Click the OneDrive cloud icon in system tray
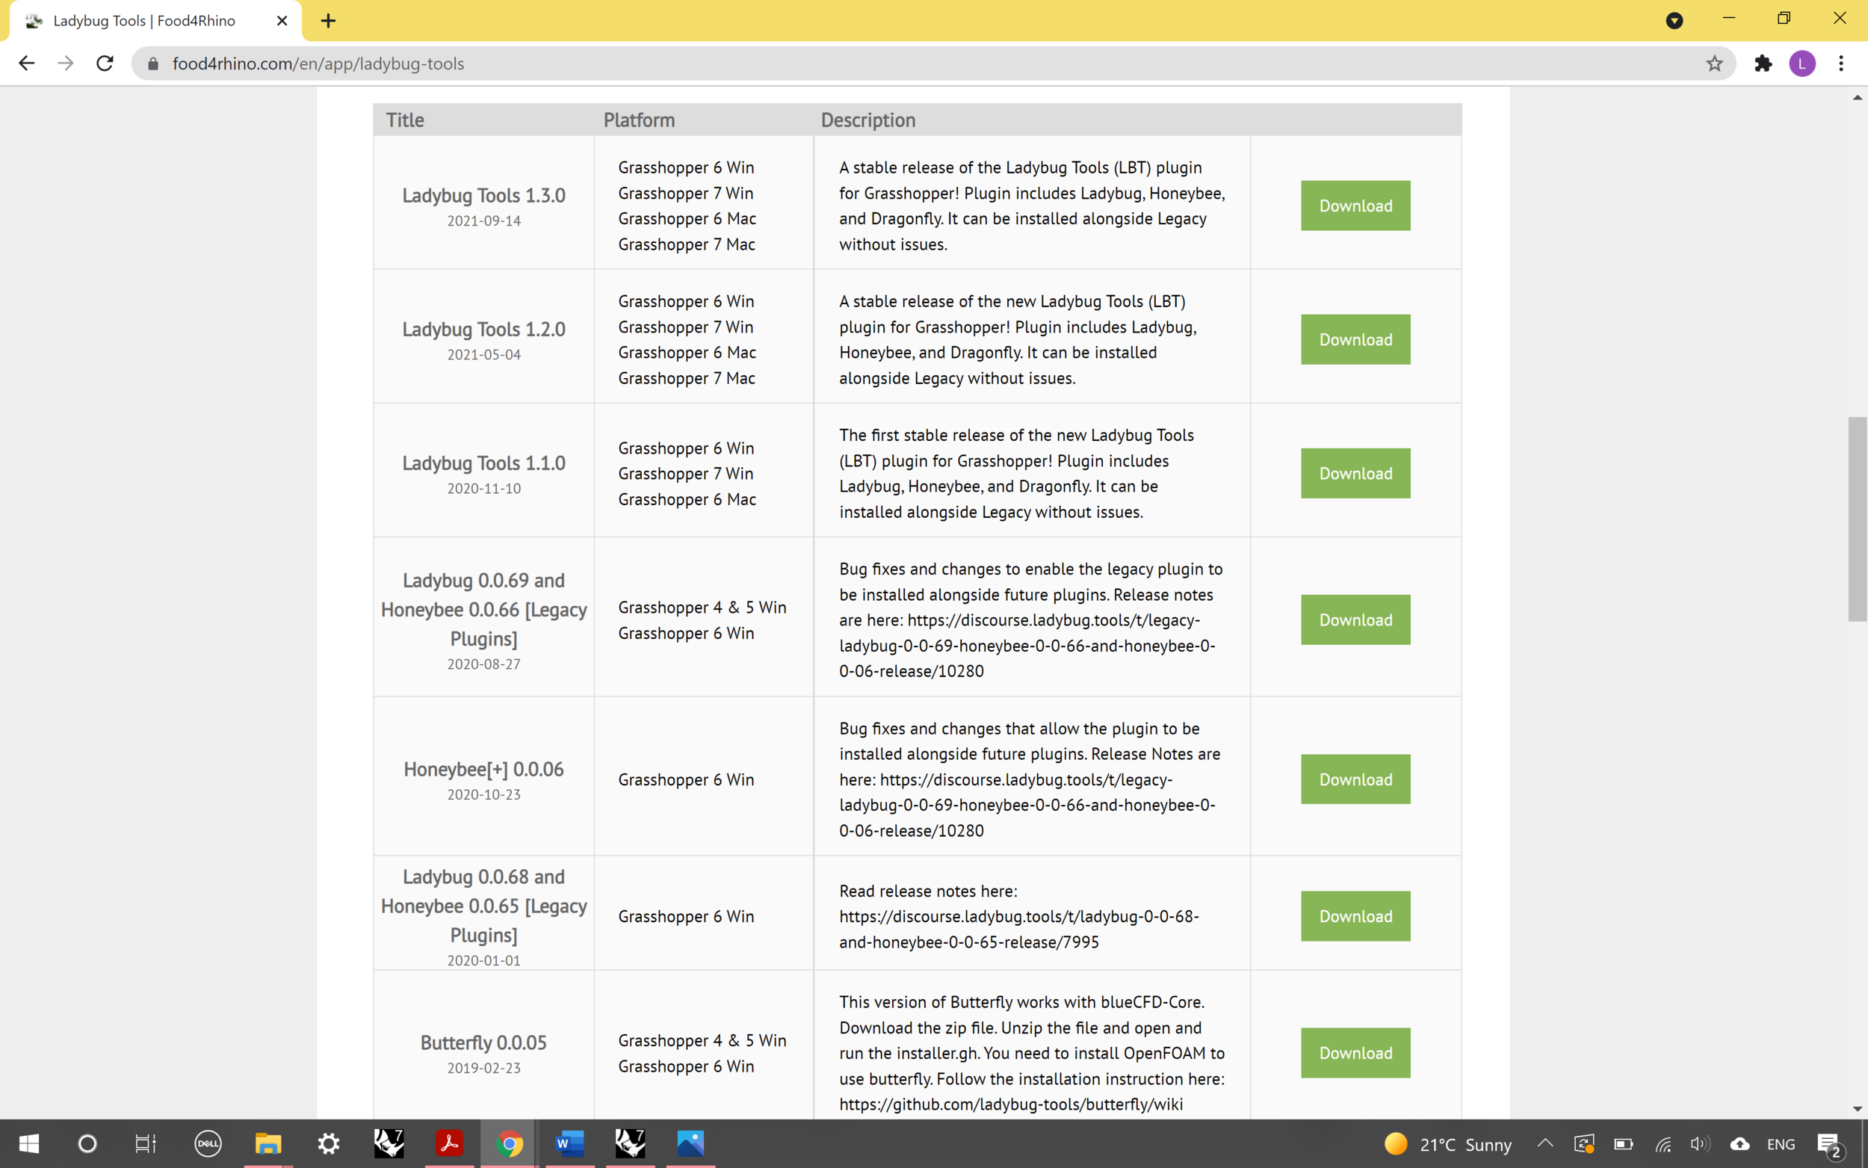 coord(1740,1144)
